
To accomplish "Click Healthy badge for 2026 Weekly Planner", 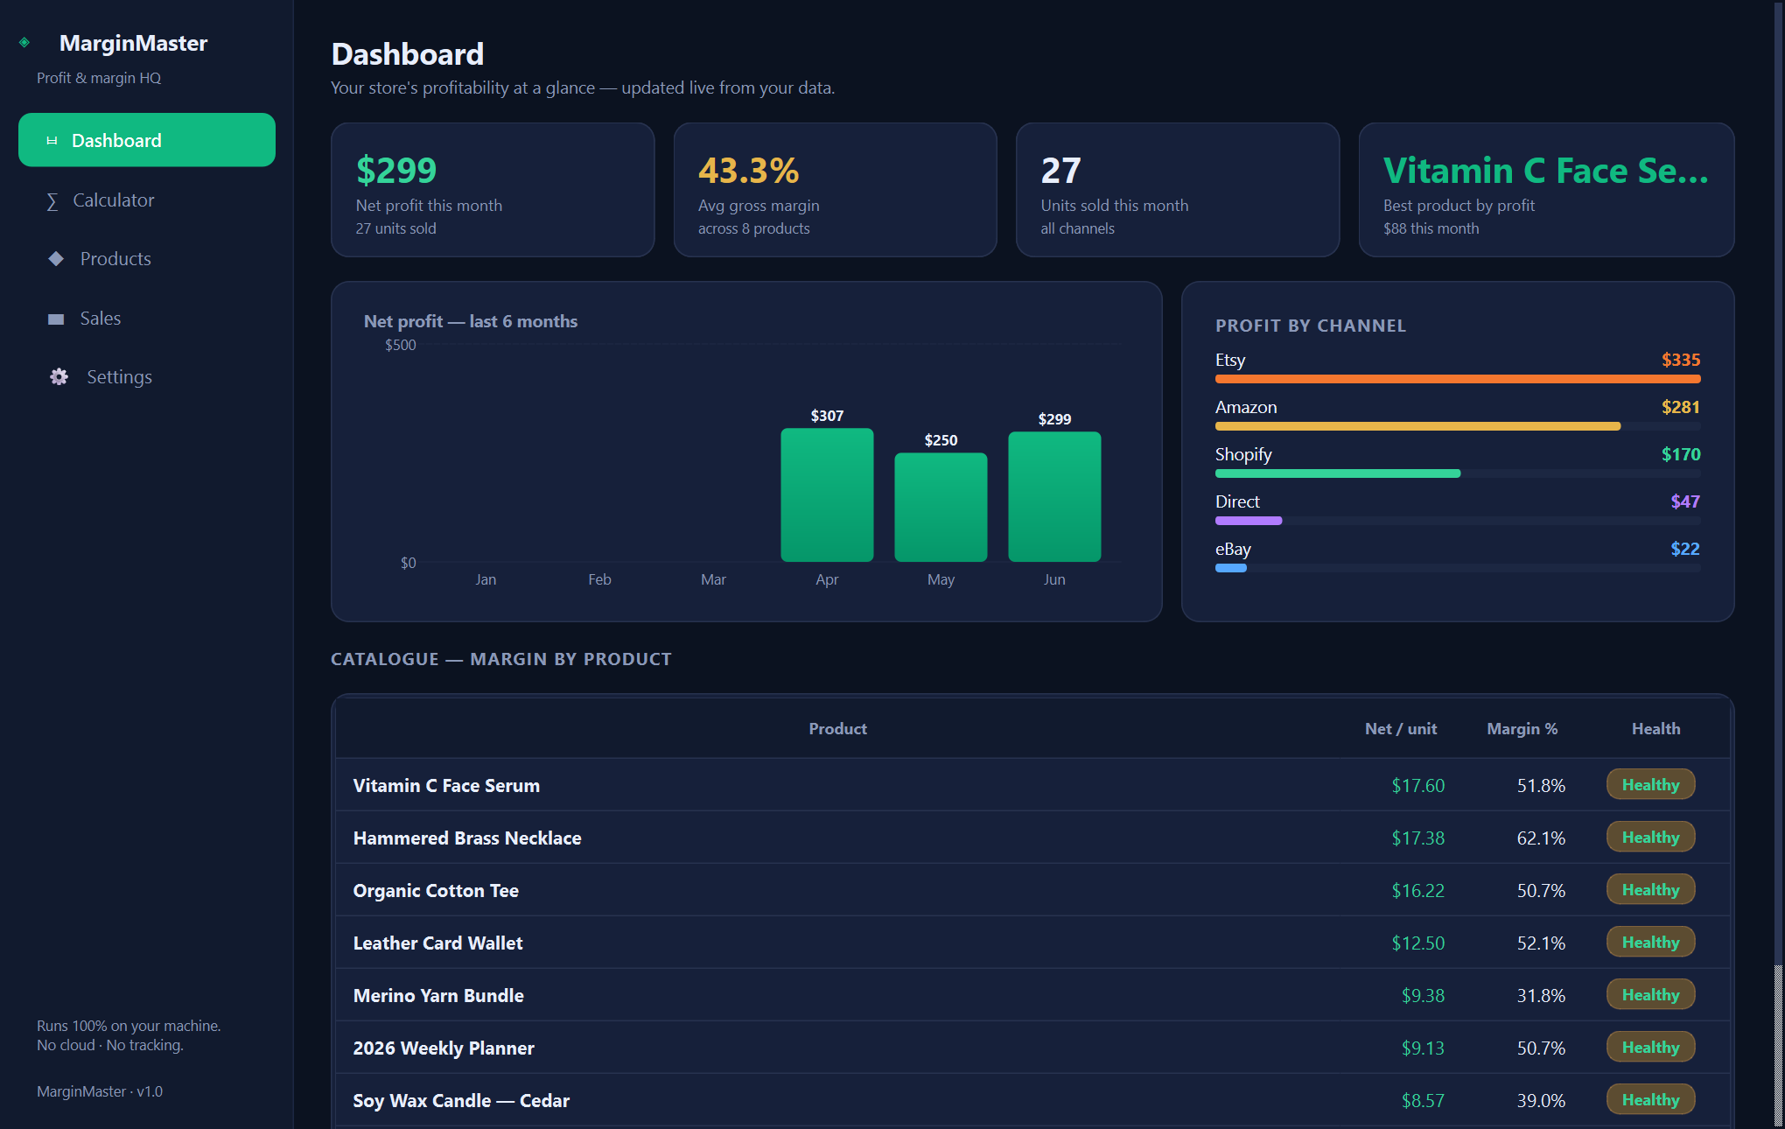I will [x=1650, y=1047].
